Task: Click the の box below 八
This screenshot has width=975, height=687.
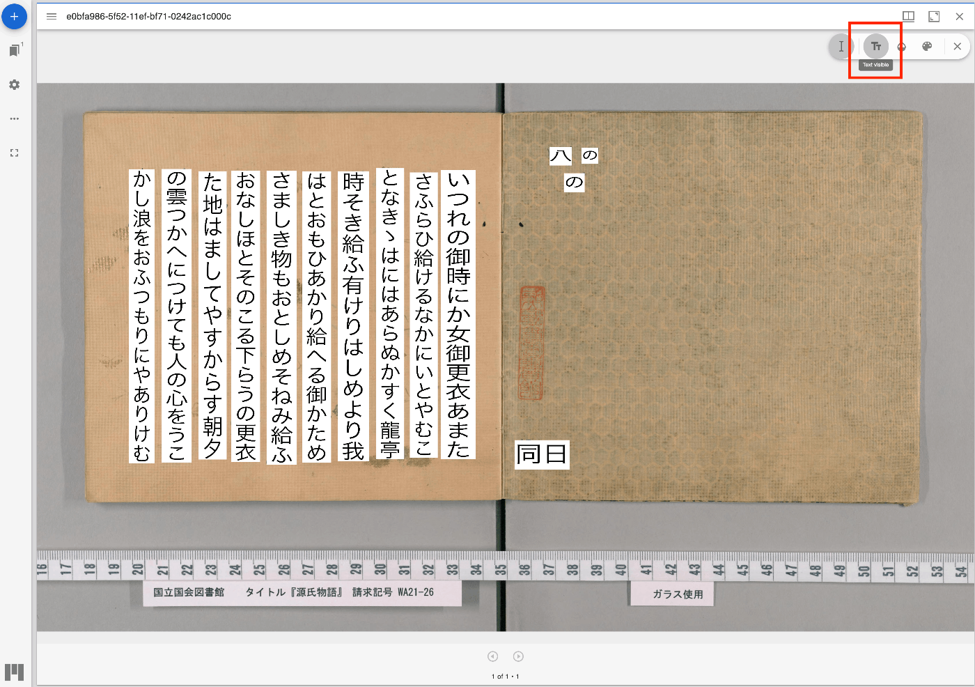Action: tap(574, 183)
